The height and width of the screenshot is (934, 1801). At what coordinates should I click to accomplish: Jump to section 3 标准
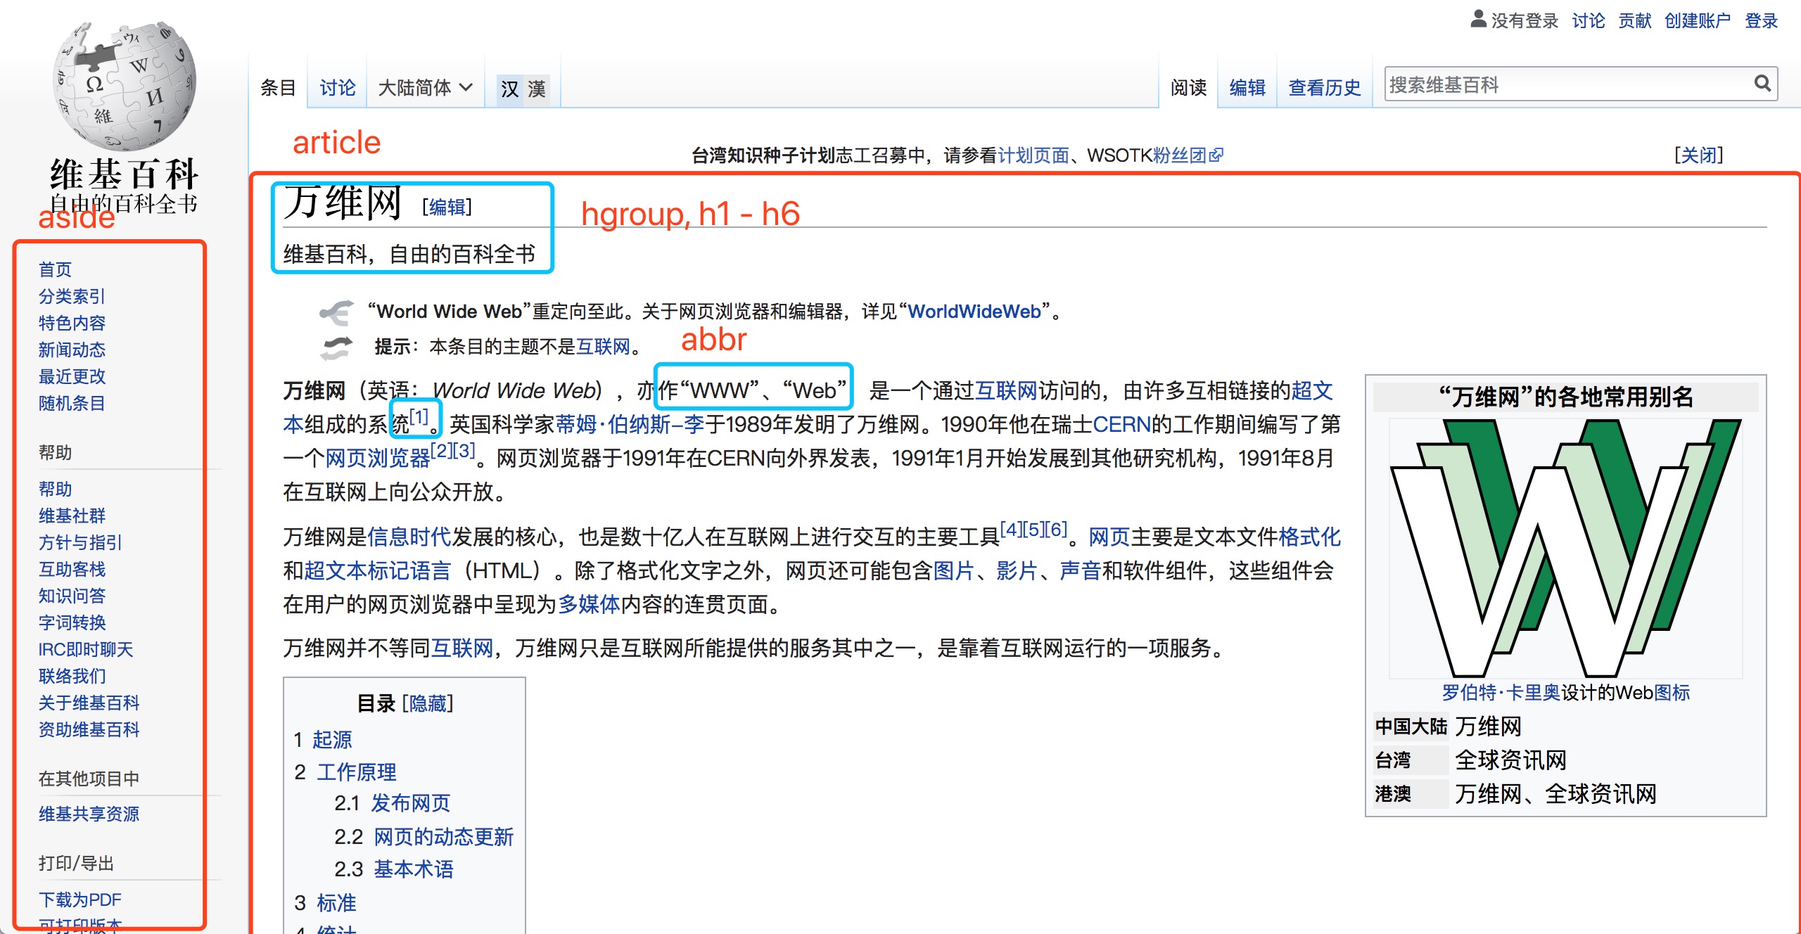tap(336, 903)
